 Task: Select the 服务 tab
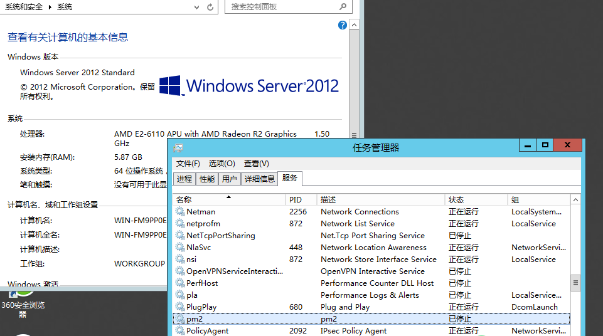290,178
